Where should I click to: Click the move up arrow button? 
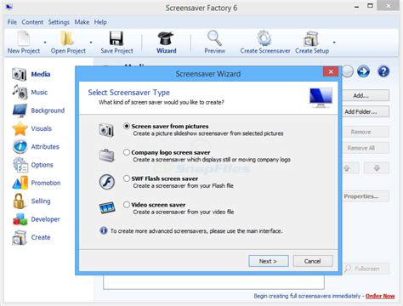350,168
